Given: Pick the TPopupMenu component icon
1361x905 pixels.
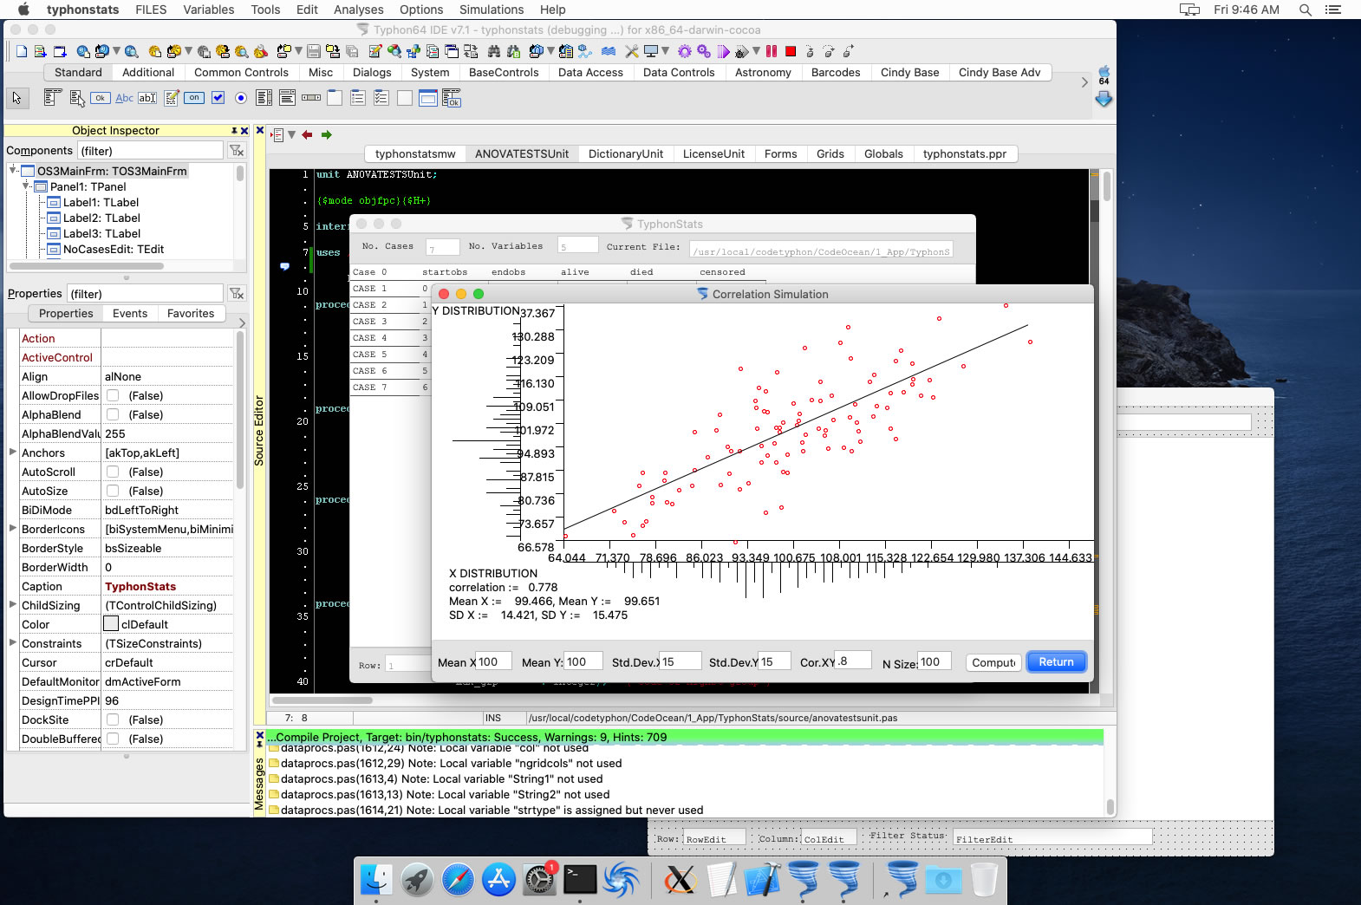Looking at the screenshot, I should [77, 98].
